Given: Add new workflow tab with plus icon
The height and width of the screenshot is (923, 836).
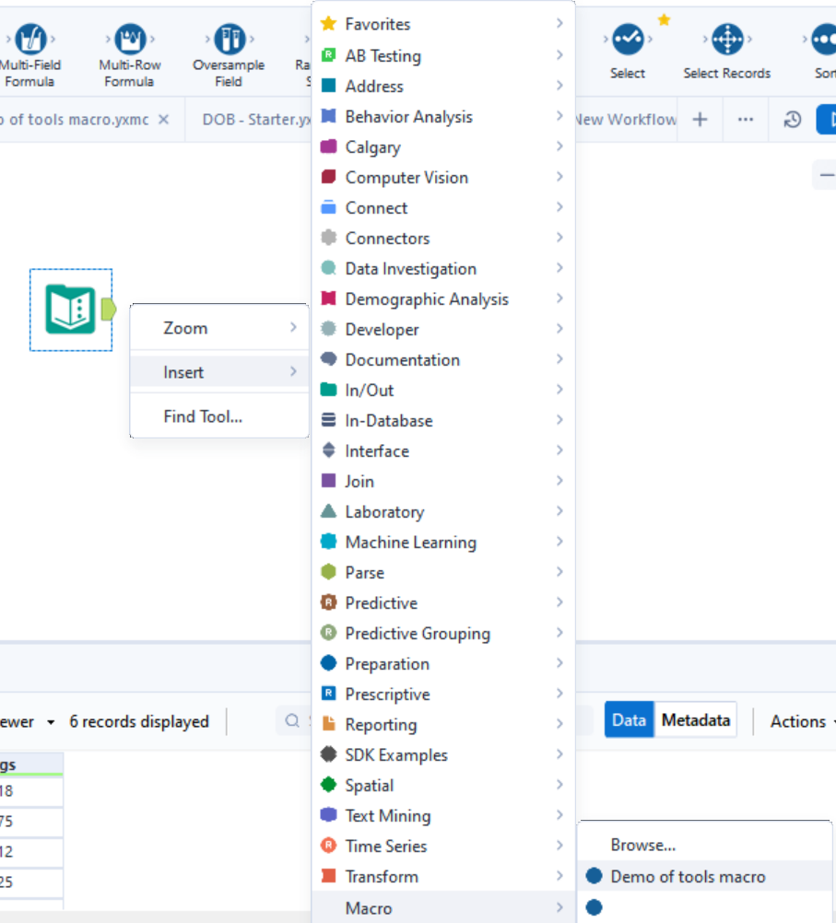Looking at the screenshot, I should [700, 120].
